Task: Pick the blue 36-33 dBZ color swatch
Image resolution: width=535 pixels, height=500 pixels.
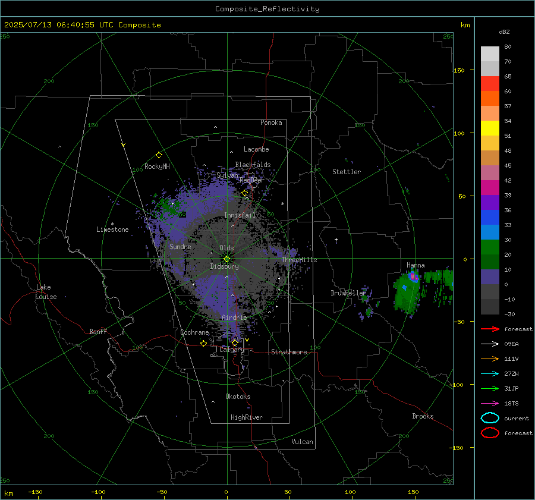Action: tap(490, 218)
